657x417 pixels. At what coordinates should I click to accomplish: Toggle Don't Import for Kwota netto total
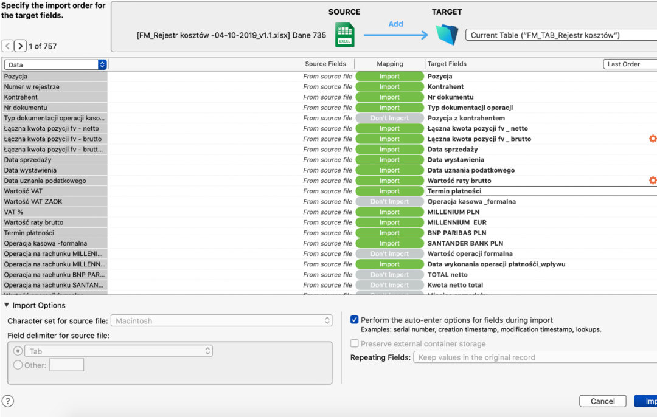390,285
